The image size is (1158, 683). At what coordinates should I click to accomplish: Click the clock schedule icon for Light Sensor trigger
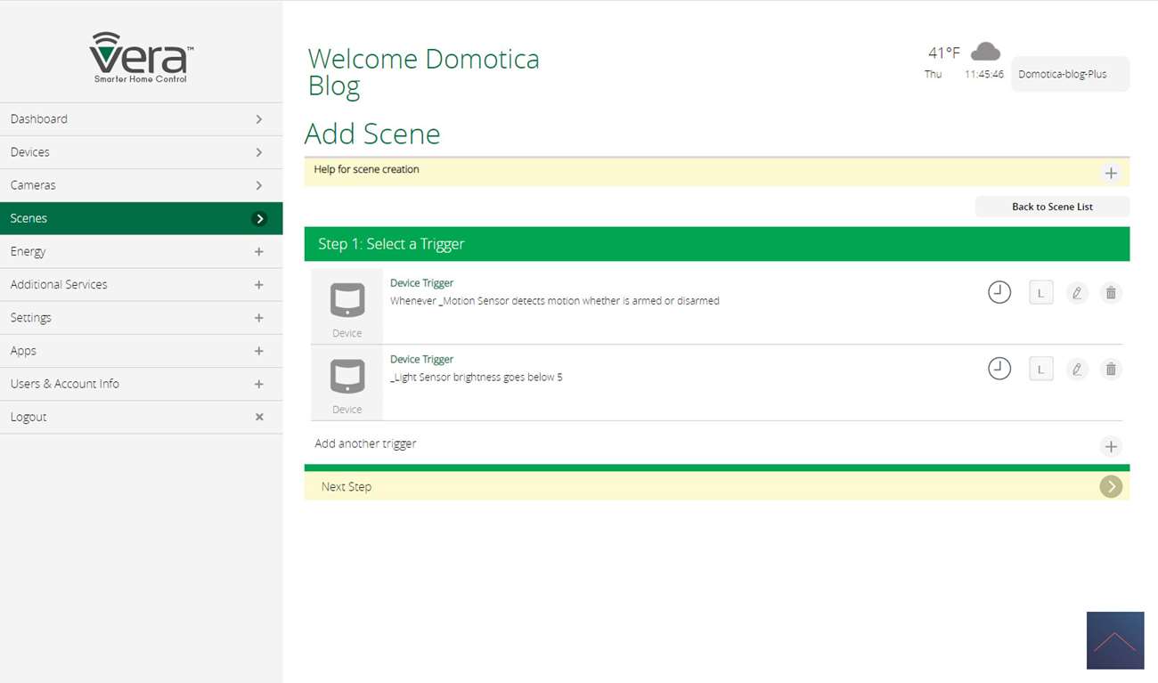pos(999,369)
